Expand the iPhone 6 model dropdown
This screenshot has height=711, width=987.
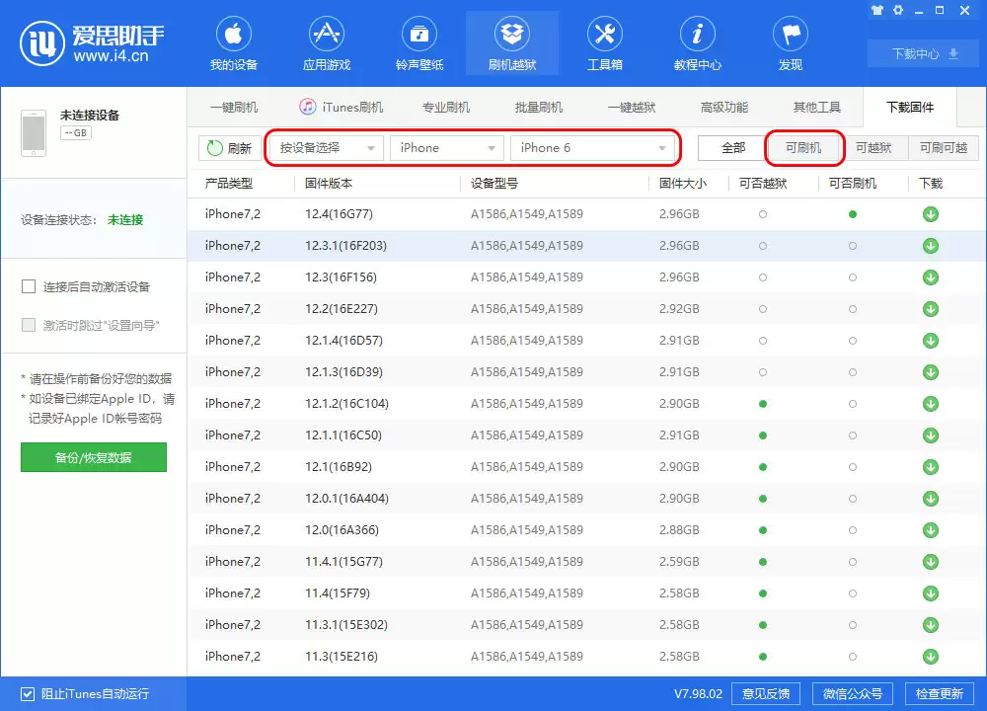[x=592, y=148]
